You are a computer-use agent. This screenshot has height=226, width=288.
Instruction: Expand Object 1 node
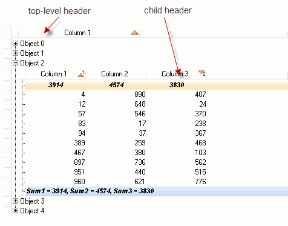coord(15,53)
